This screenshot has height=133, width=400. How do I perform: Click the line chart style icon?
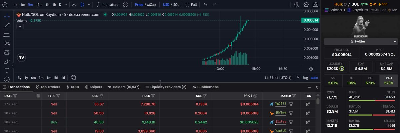[75, 5]
